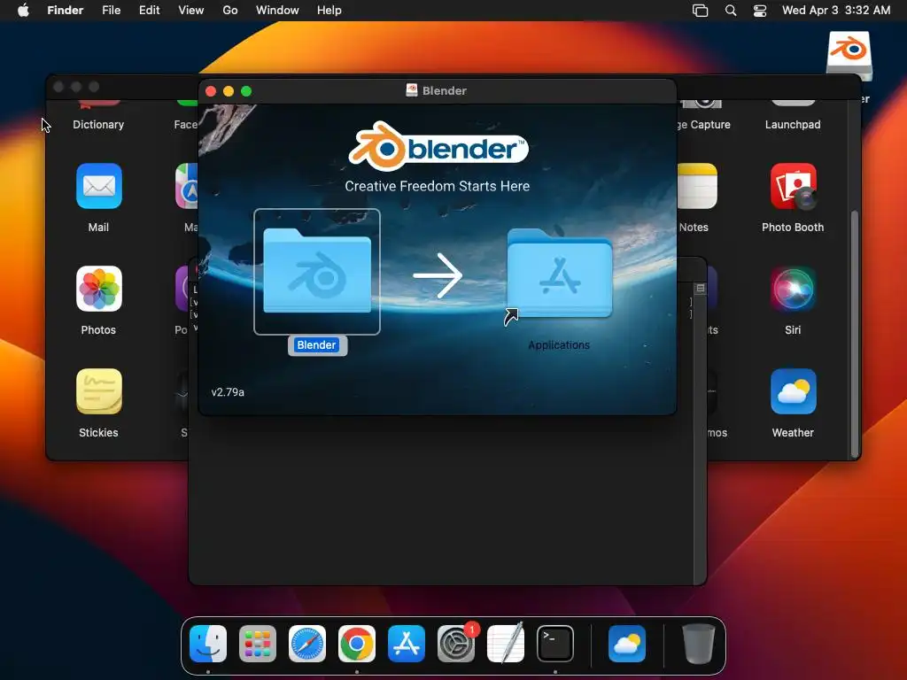Open TextEdit from the Dock
Screen dimensions: 907x680
506,644
